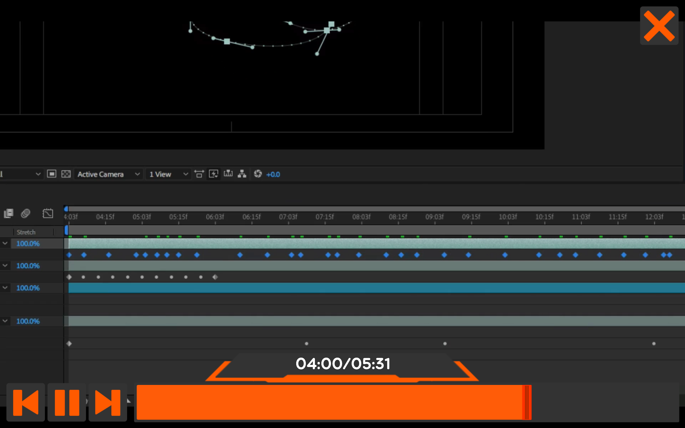Click the 05:03f time ruler mark
This screenshot has height=428, width=685.
click(142, 217)
